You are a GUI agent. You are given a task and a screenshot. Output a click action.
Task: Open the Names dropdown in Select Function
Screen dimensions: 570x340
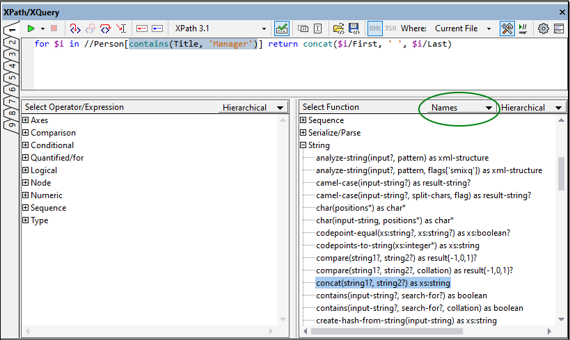coord(461,108)
